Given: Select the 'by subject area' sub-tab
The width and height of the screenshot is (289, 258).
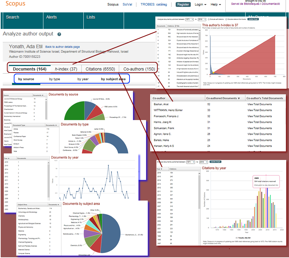Looking at the screenshot, I should [x=113, y=79].
